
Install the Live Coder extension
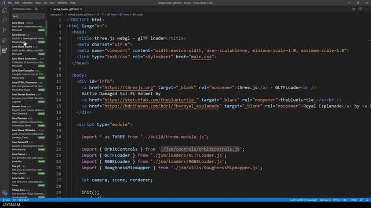tap(41, 185)
